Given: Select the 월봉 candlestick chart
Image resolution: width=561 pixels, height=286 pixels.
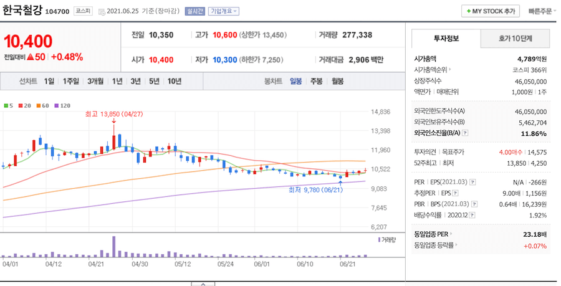Looking at the screenshot, I should [x=337, y=82].
